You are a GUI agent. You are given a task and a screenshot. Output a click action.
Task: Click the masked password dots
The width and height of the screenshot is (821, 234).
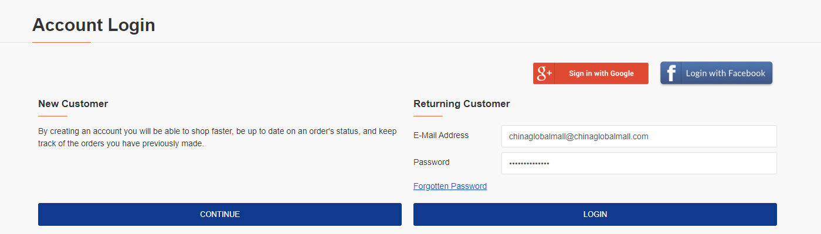coord(530,163)
